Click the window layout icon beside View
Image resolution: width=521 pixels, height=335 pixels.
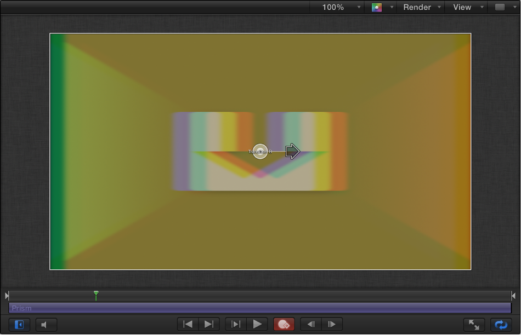click(x=500, y=7)
